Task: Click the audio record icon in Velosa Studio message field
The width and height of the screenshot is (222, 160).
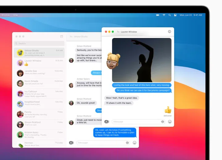Action: tap(127, 143)
